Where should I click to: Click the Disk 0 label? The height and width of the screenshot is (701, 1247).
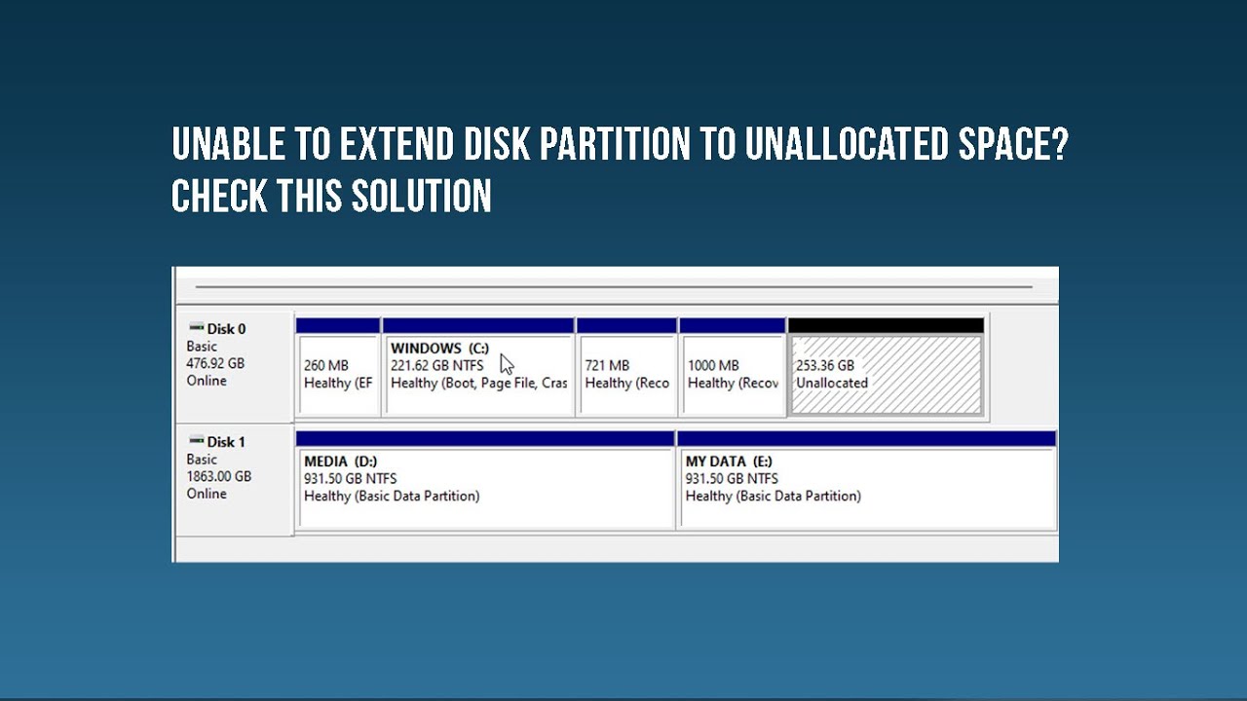(226, 329)
